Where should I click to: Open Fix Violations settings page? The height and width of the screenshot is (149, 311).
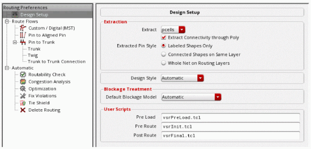coord(42,96)
